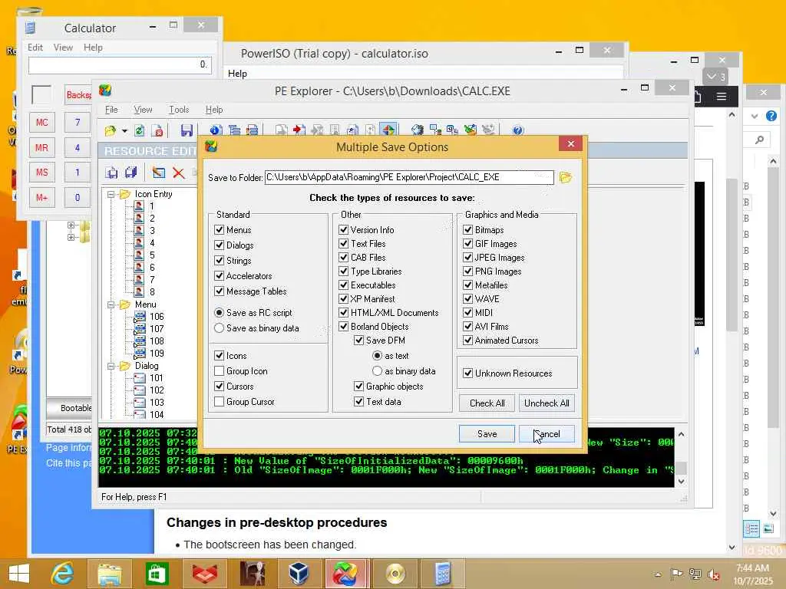Screen dimensions: 786x589
Task: Click the red arrow page icon in toolbar
Action: [x=299, y=130]
